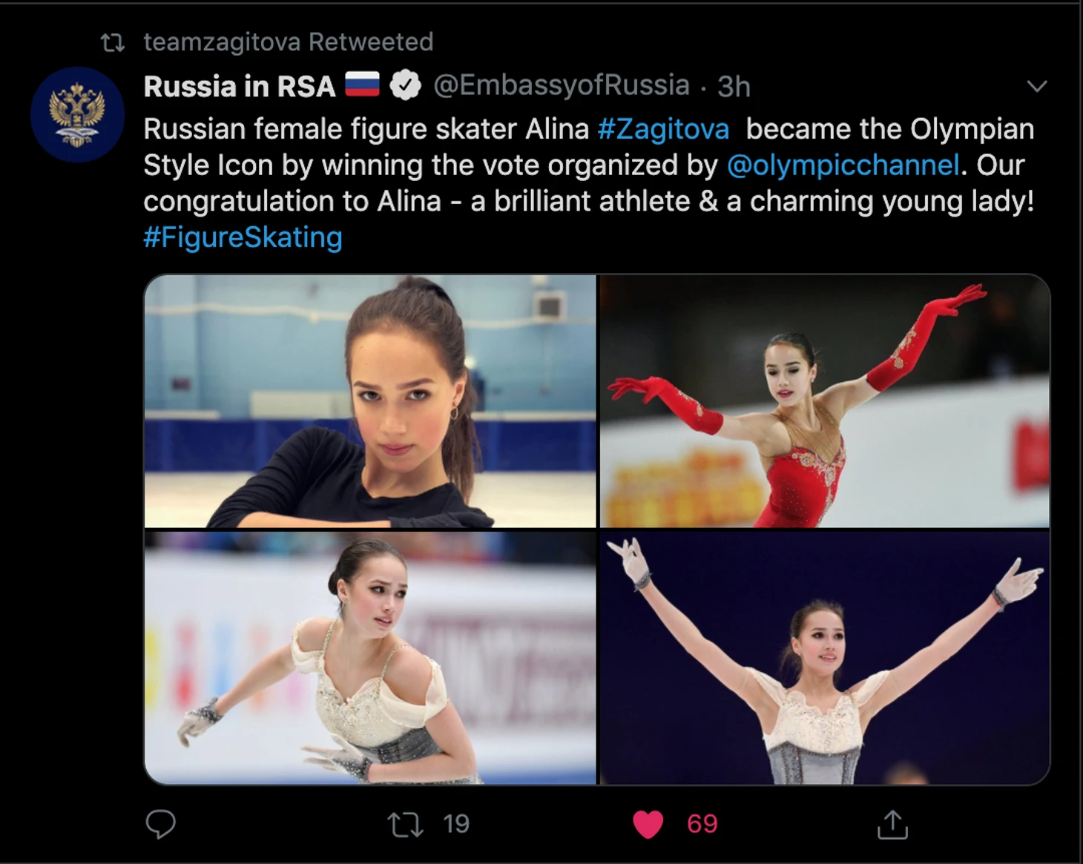Open the #Zagitova hashtag link
Screen dimensions: 1083x864
tap(664, 129)
